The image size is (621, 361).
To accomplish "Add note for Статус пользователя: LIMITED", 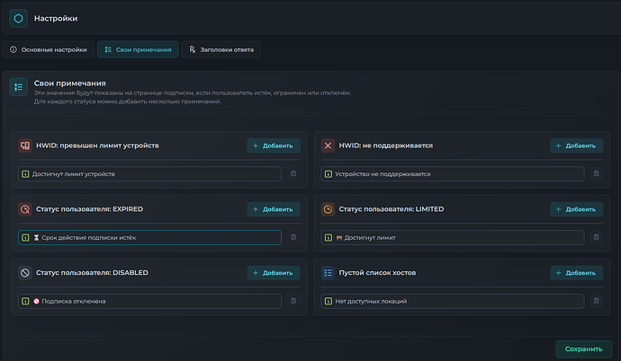I will [x=577, y=209].
